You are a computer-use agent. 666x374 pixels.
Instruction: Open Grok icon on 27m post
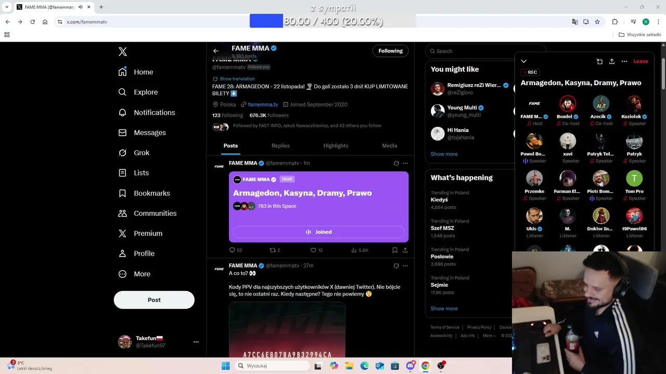[396, 265]
